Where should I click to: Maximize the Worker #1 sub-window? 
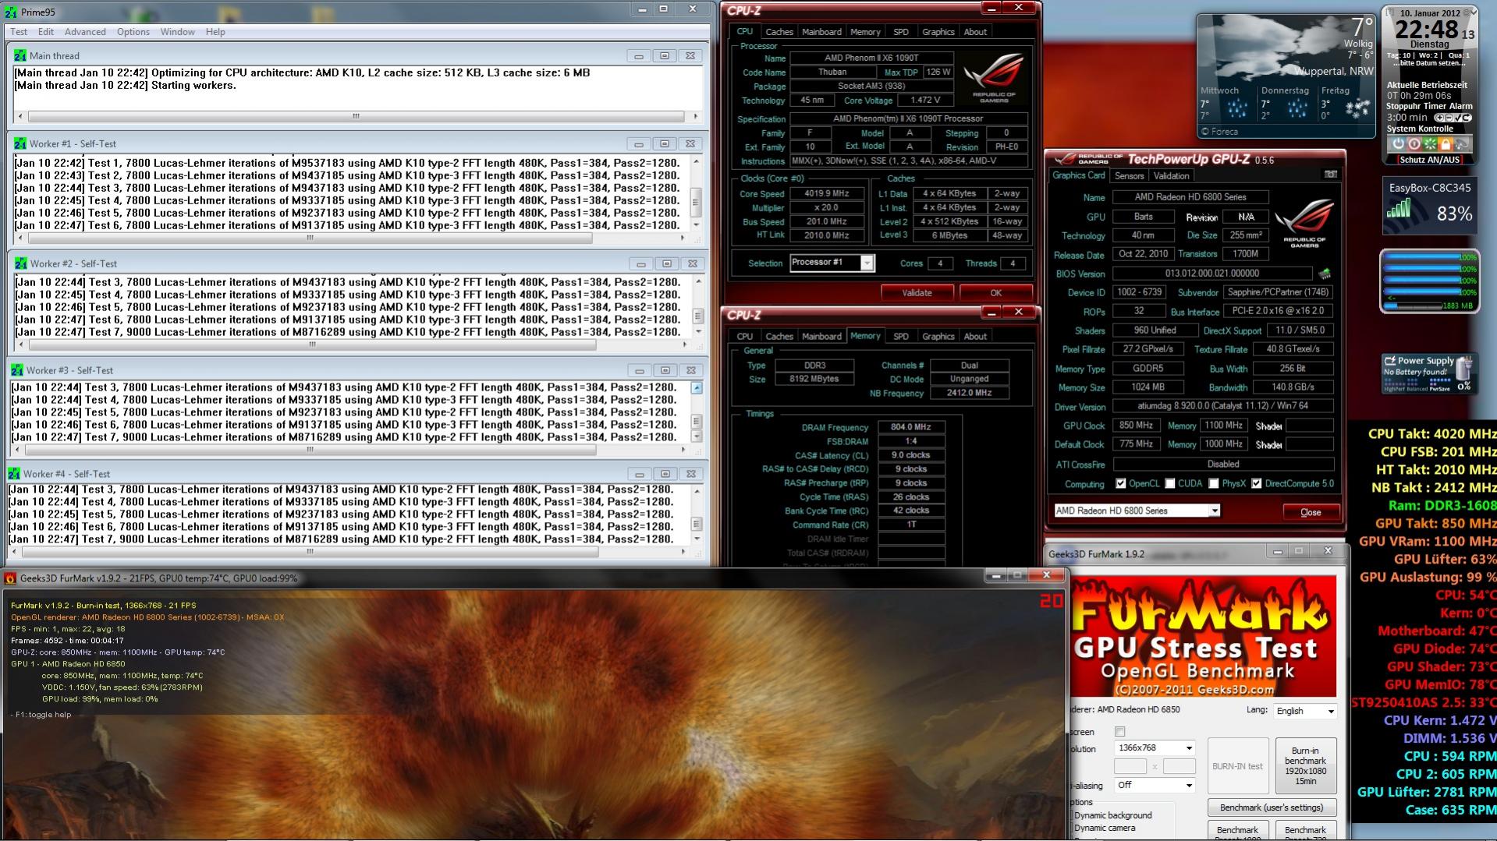(x=665, y=144)
